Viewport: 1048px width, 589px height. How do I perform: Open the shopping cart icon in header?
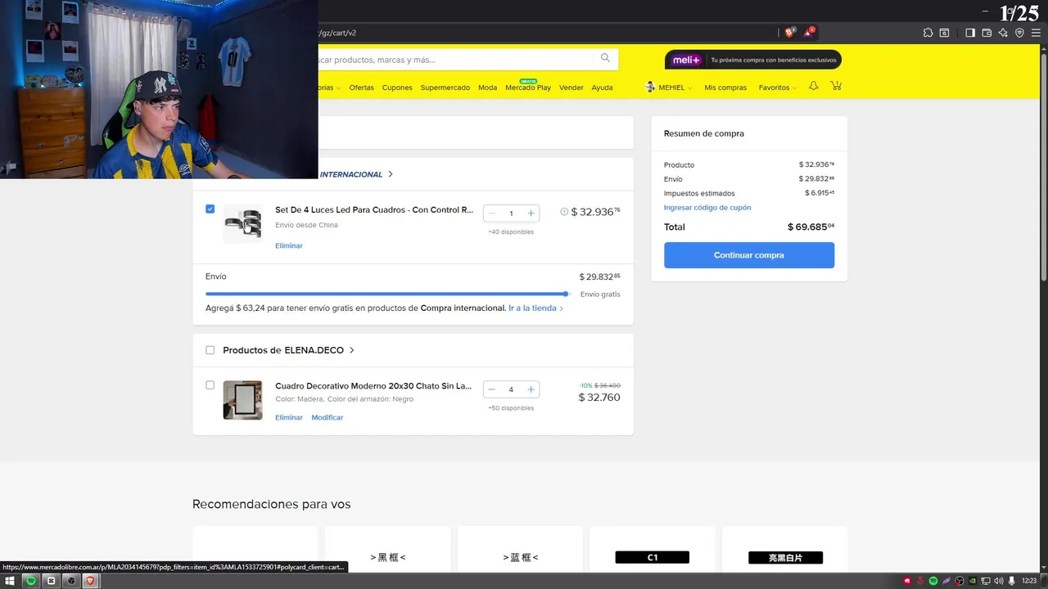(836, 86)
